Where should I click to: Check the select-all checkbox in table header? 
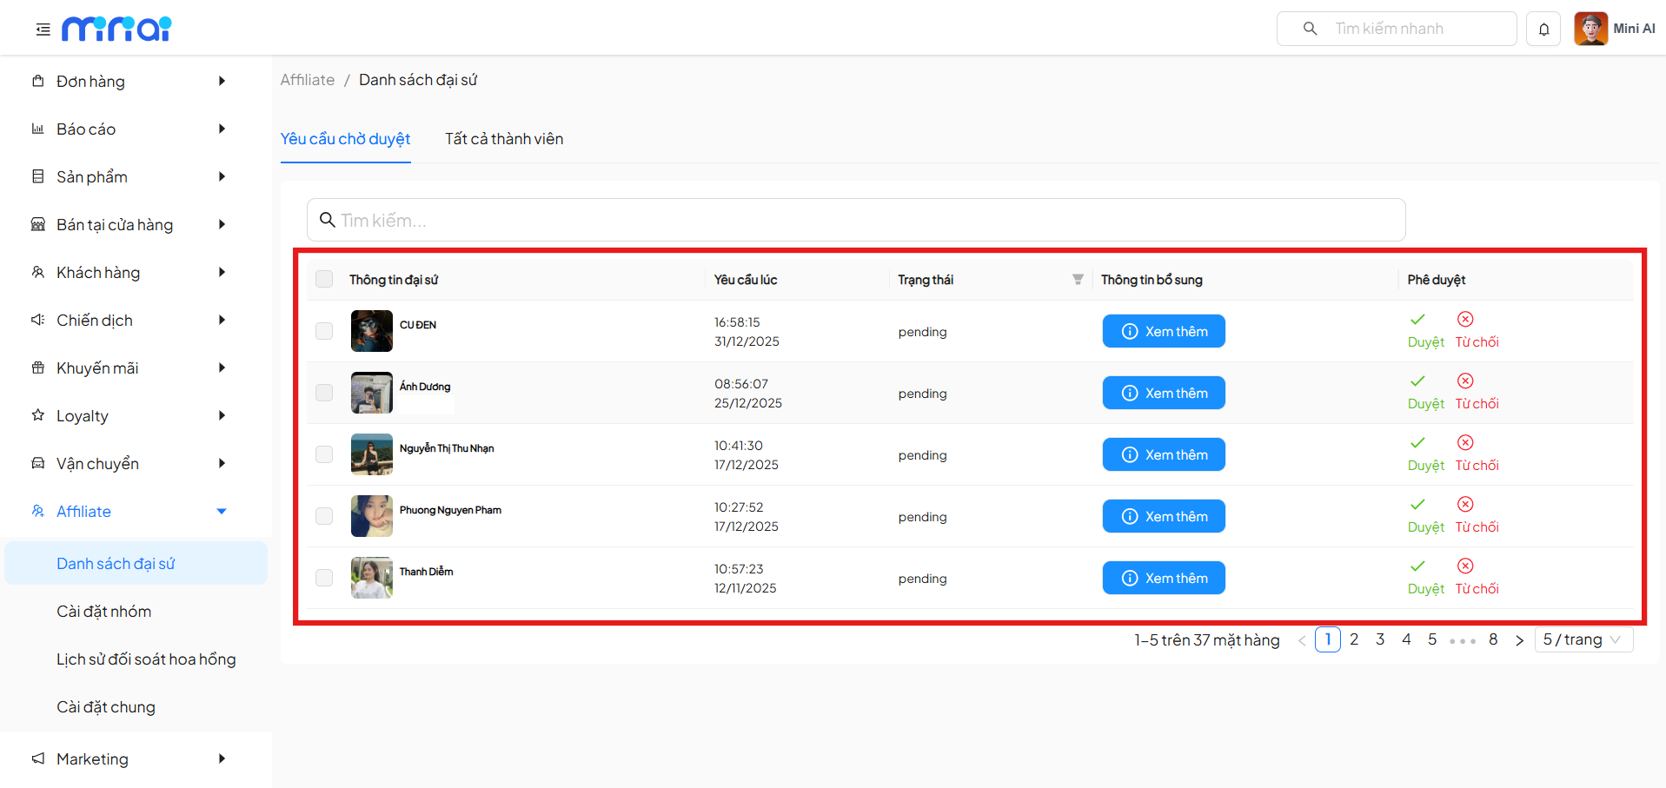tap(324, 279)
